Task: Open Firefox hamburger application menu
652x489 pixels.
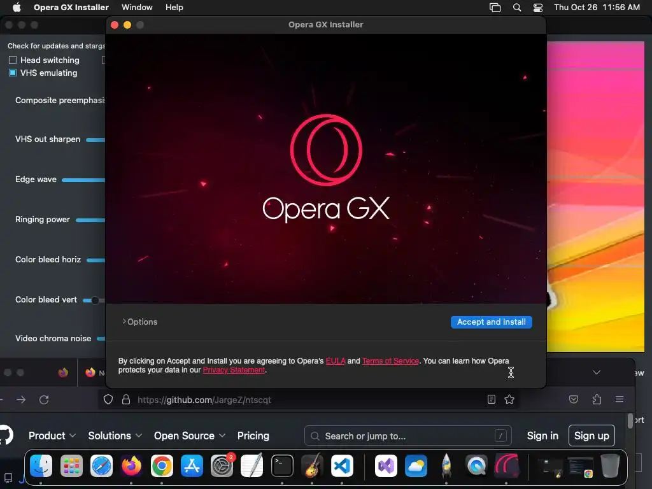Action: point(620,400)
